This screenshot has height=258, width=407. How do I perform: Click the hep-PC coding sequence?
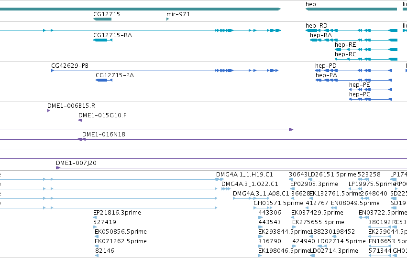pos(371,99)
